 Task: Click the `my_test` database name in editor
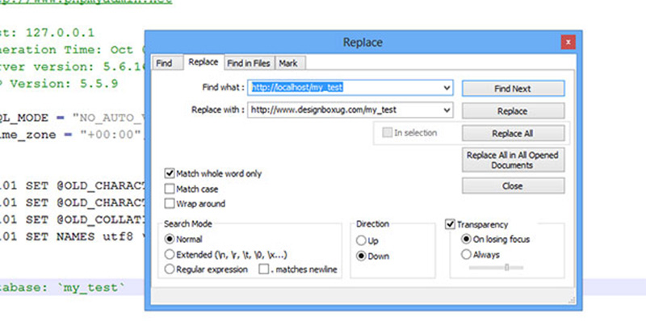90,288
